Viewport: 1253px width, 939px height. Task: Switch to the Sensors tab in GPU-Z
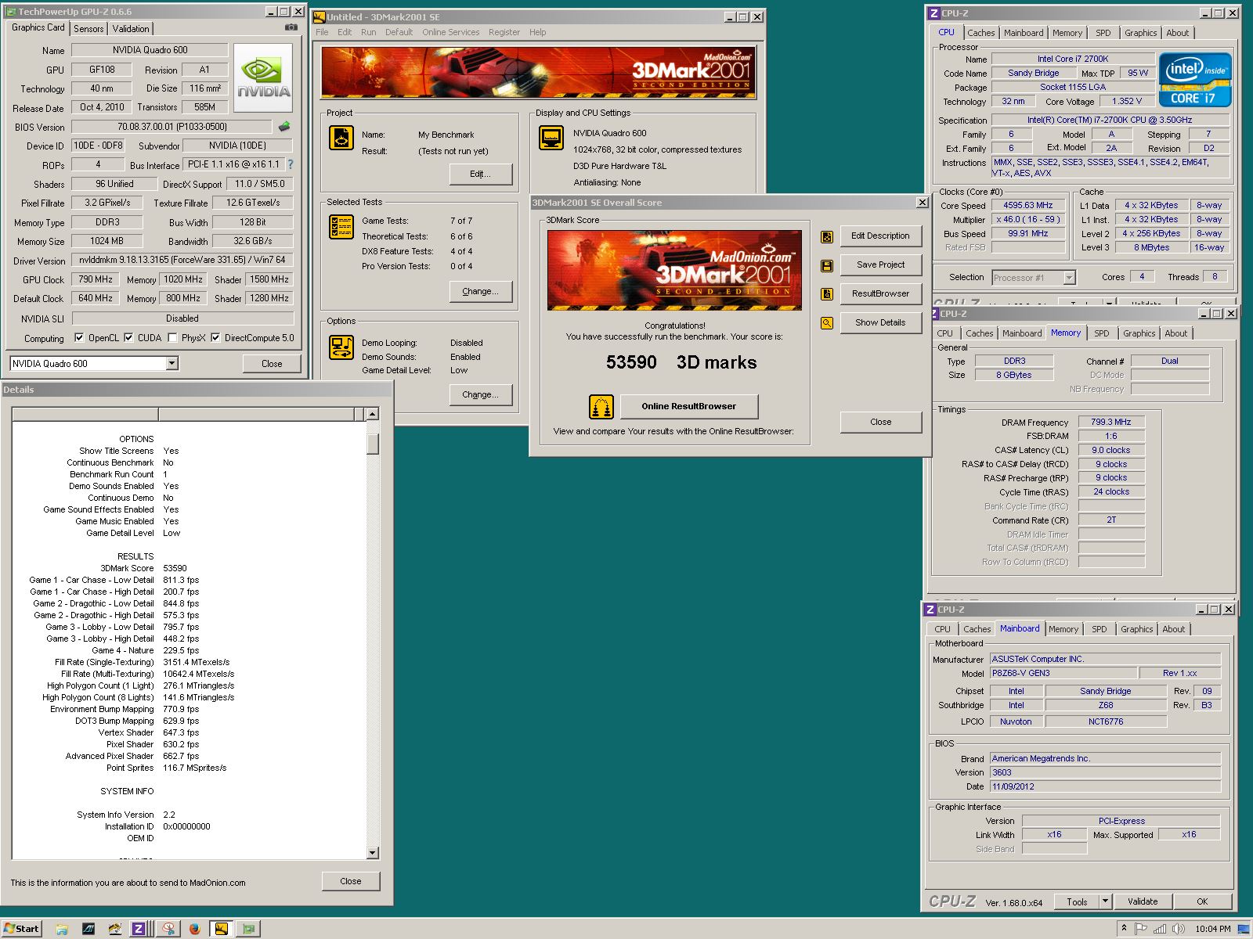coord(88,28)
